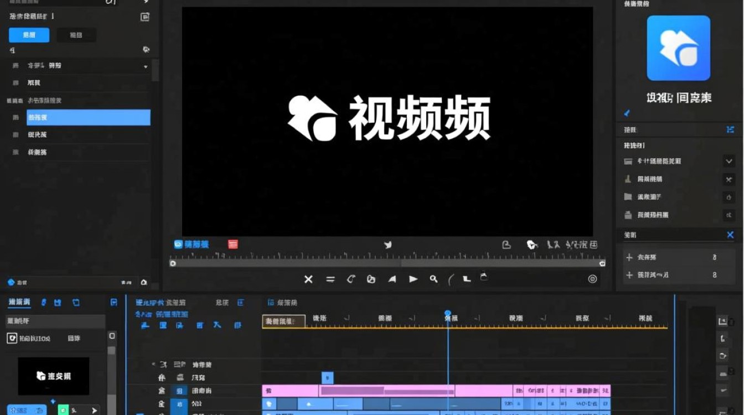Click the small play arrow below the bin thumbnail
This screenshot has width=744, height=415.
tap(94, 411)
